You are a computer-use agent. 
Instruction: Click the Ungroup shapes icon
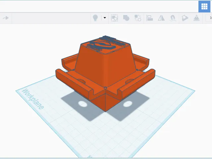click(x=138, y=18)
